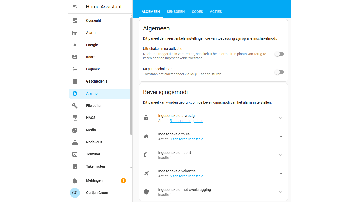Click the lock icon for Ingeschakeld afwezig
The image size is (359, 202).
point(146,118)
